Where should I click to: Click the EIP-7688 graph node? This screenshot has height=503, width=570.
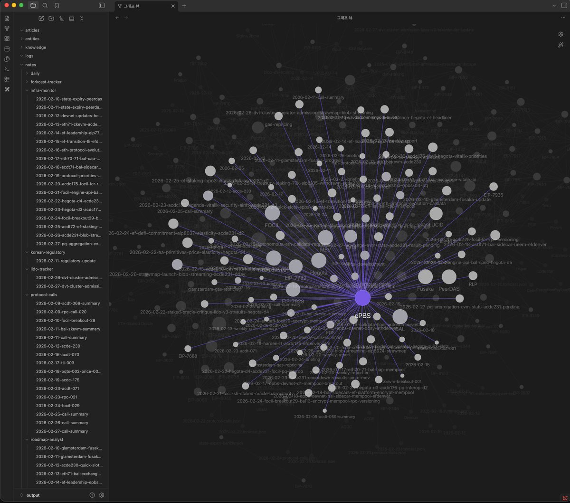(188, 349)
